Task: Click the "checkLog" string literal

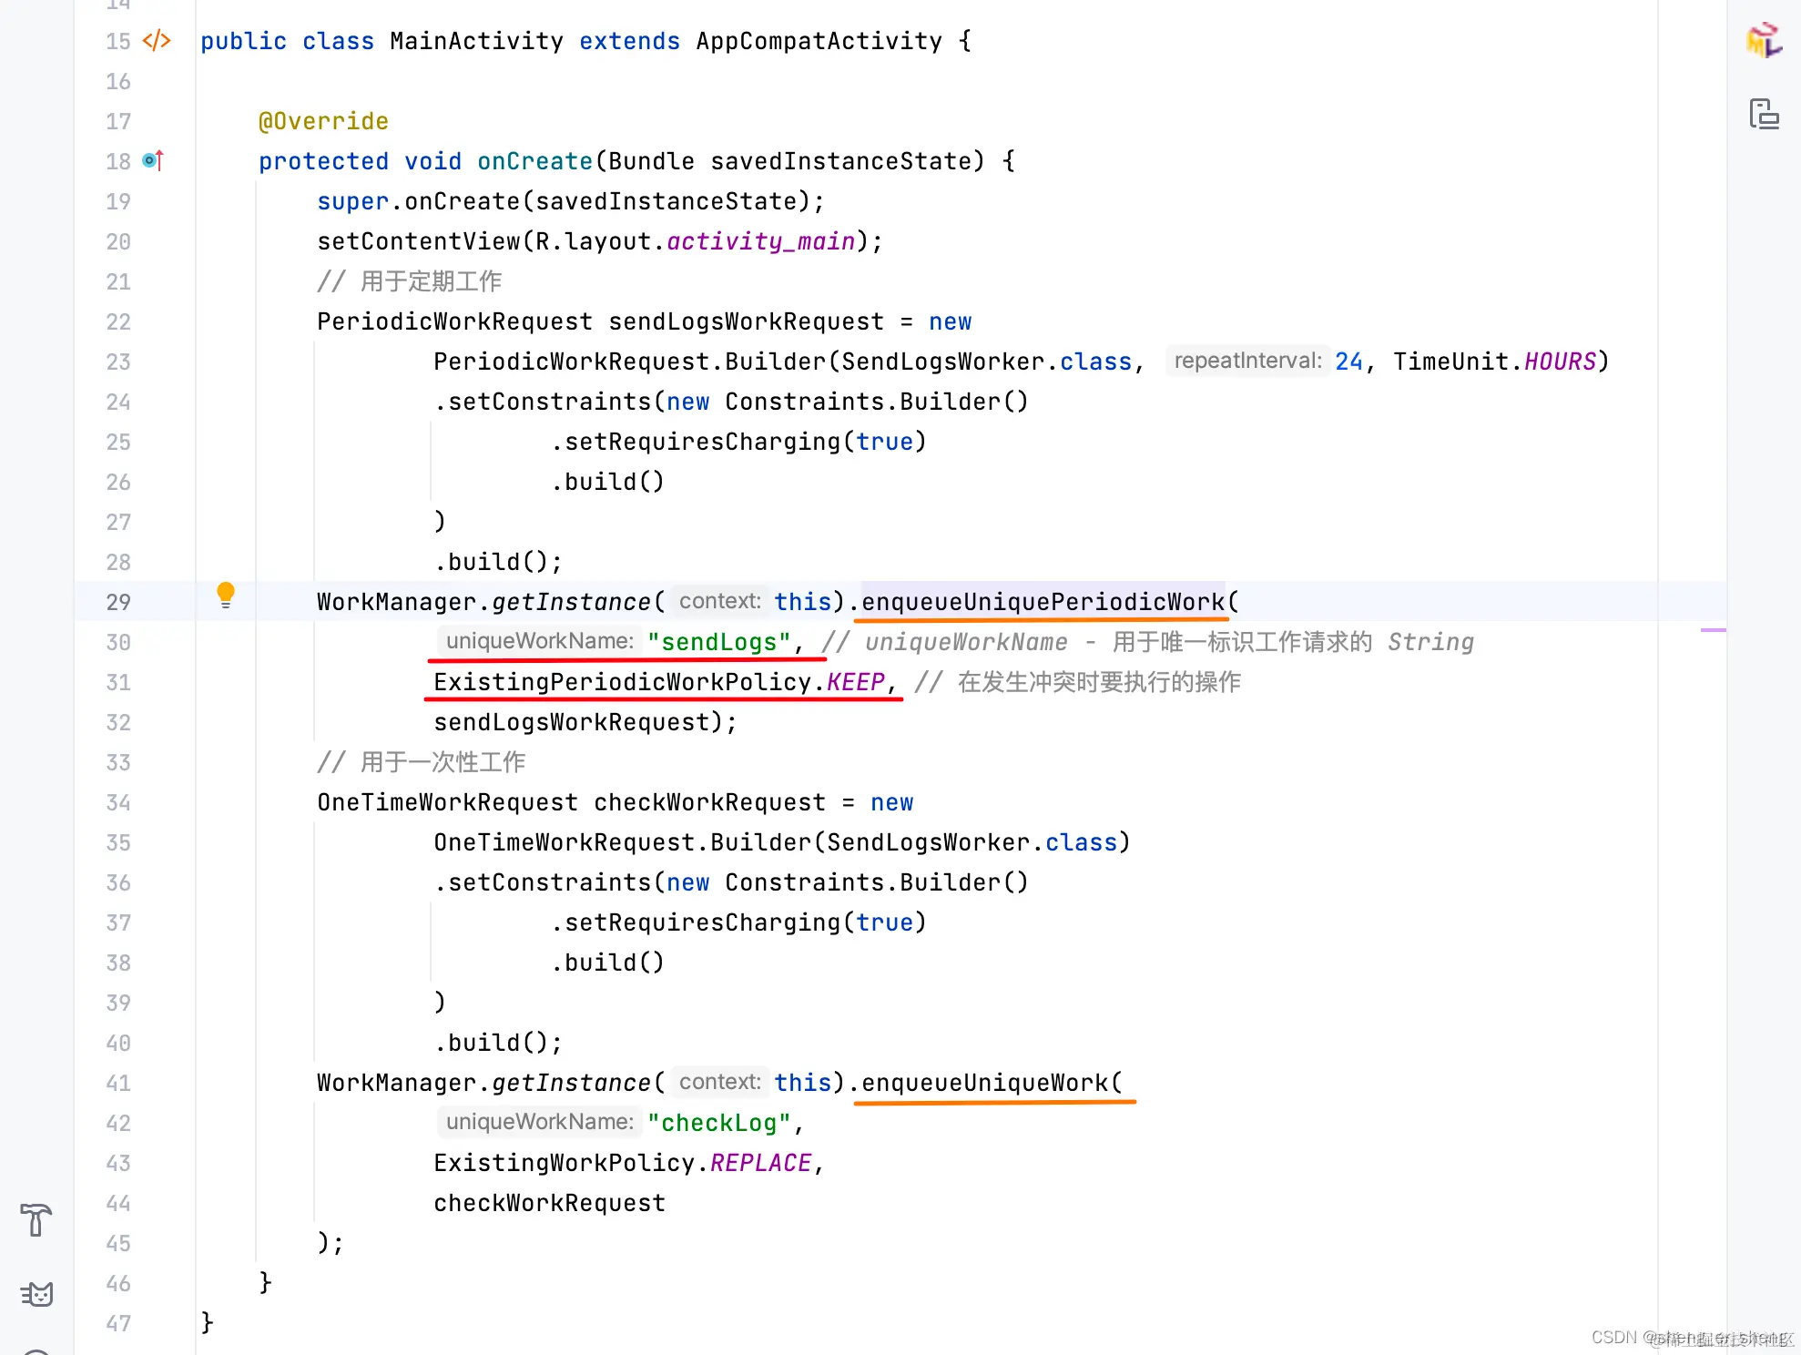Action: coord(718,1123)
